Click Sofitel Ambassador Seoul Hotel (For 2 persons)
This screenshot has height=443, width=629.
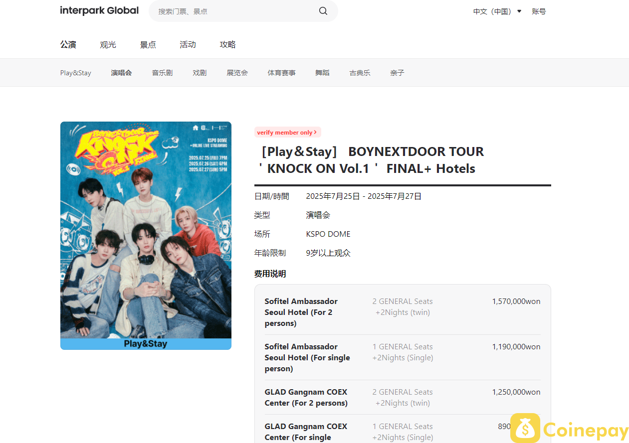(301, 312)
